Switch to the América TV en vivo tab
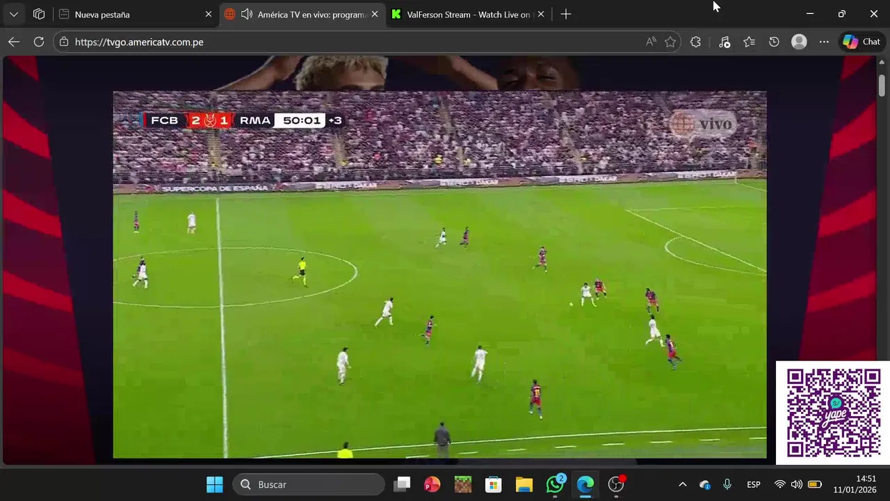890x501 pixels. click(302, 14)
